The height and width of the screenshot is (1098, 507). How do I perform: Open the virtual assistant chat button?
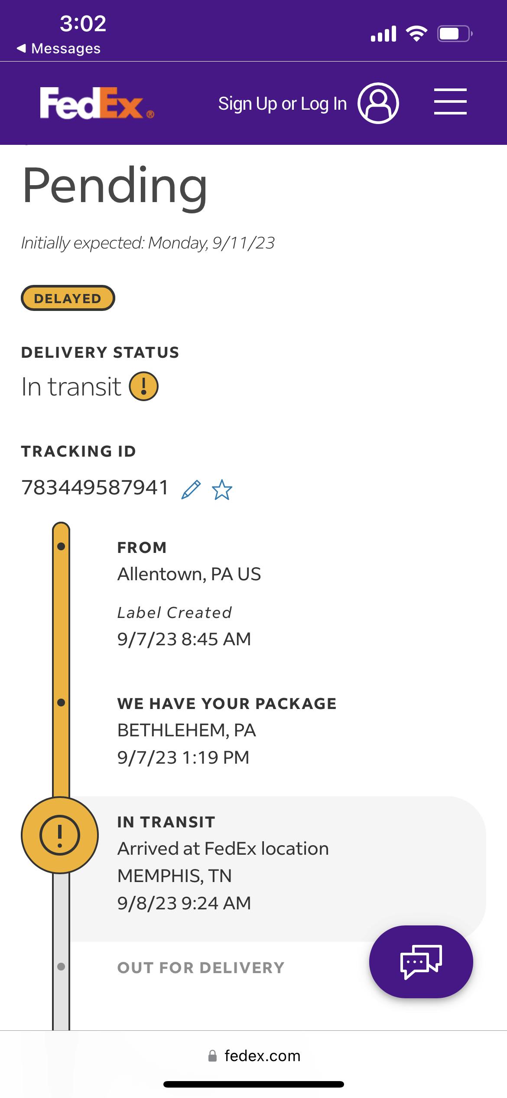click(421, 962)
